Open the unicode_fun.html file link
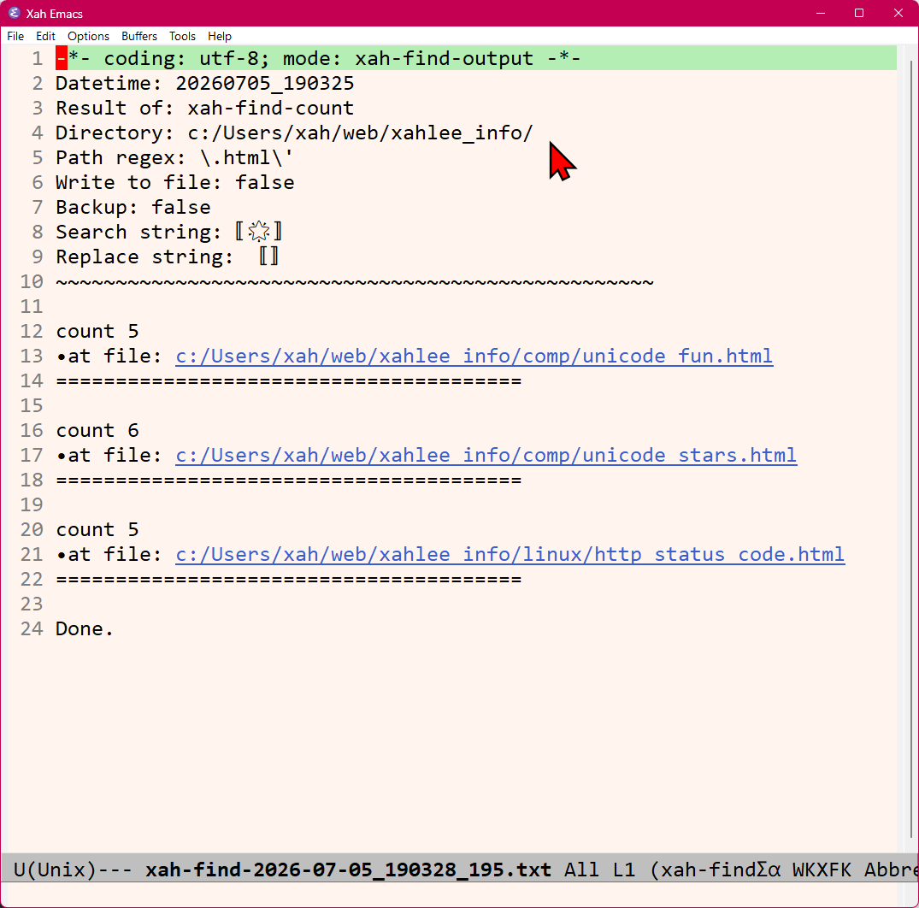The width and height of the screenshot is (919, 908). pos(474,356)
